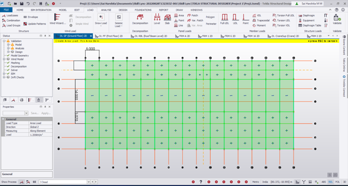This screenshot has width=348, height=186.
Task: Choose the Slab panel load icon
Action: (x=168, y=19)
